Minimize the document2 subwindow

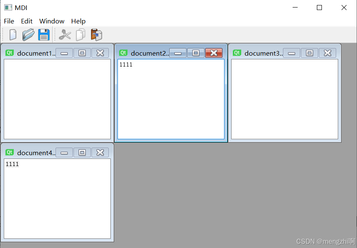coord(178,53)
